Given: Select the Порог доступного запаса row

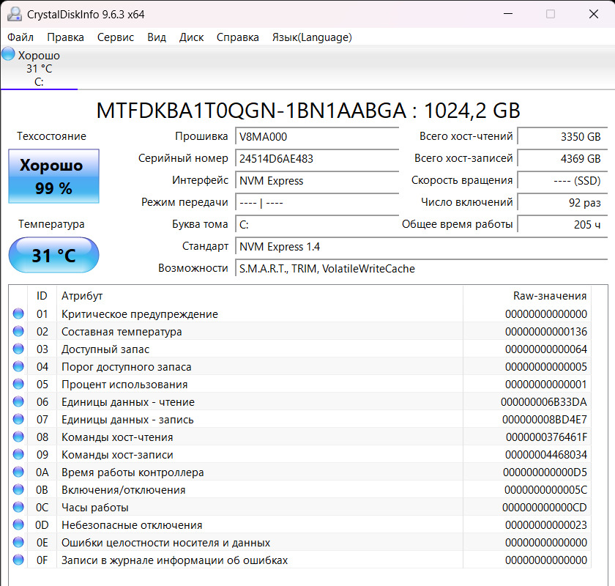Looking at the screenshot, I should point(300,366).
